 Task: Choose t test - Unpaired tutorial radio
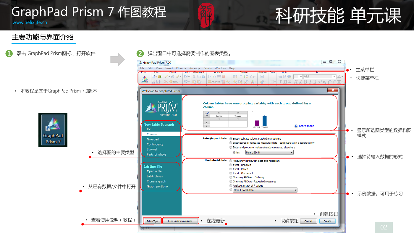231,165
